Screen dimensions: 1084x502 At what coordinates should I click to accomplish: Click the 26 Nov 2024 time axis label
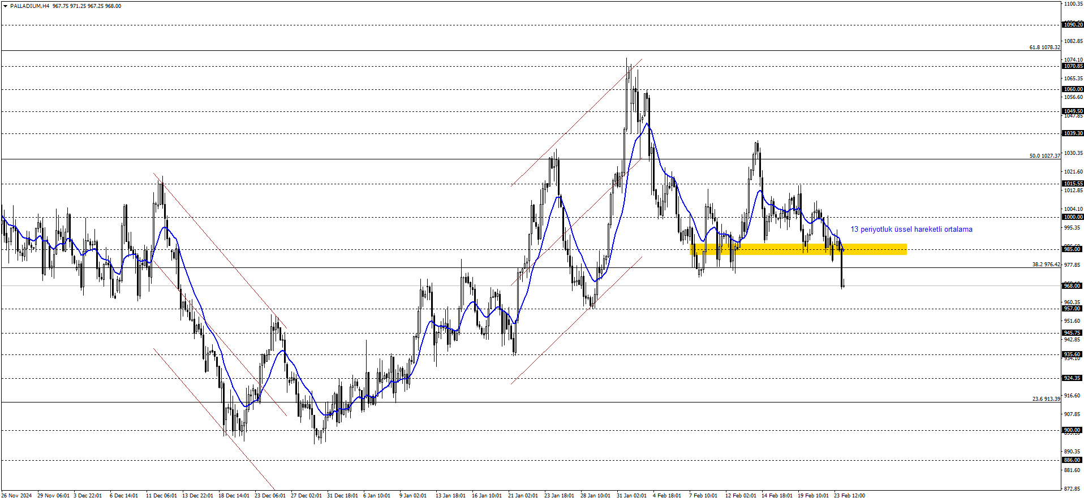tap(16, 496)
